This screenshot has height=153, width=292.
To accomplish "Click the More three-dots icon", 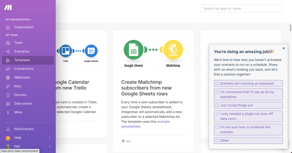I will pos(8,112).
